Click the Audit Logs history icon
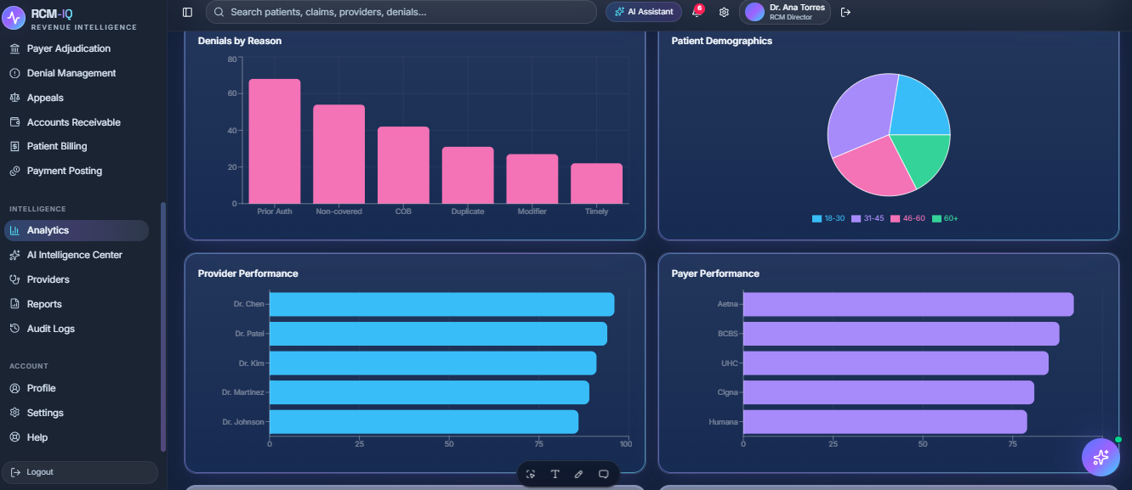 click(x=14, y=329)
